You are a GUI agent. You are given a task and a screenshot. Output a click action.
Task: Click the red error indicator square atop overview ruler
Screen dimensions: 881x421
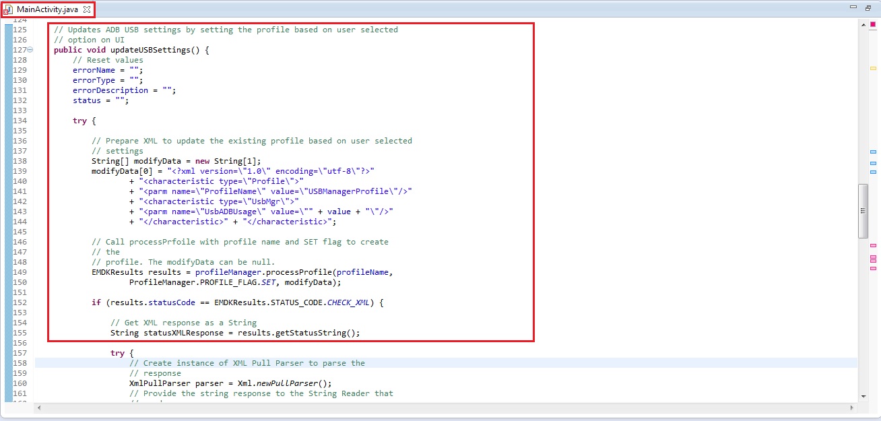click(x=873, y=24)
